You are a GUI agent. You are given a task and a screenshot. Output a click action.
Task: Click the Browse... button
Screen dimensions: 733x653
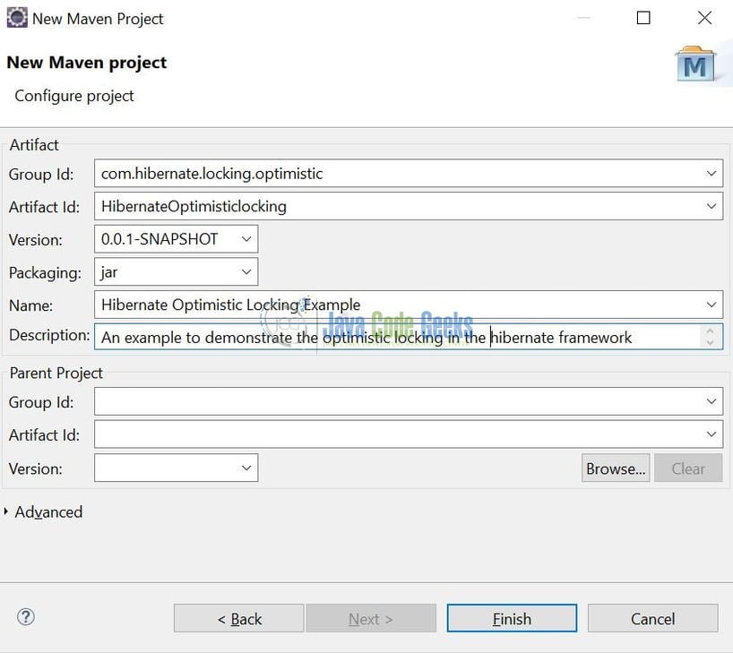tap(616, 468)
